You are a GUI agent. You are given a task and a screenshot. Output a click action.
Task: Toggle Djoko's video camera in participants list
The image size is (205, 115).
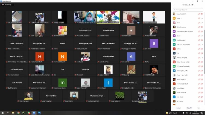point(201,36)
